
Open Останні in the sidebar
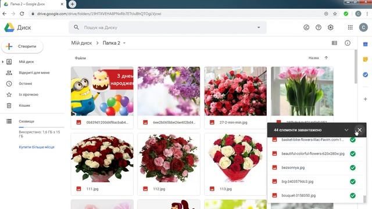pos(26,84)
